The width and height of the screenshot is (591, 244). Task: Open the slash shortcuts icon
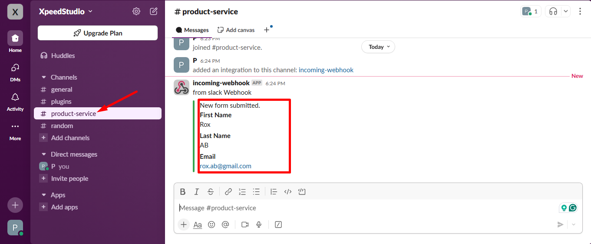tap(279, 225)
